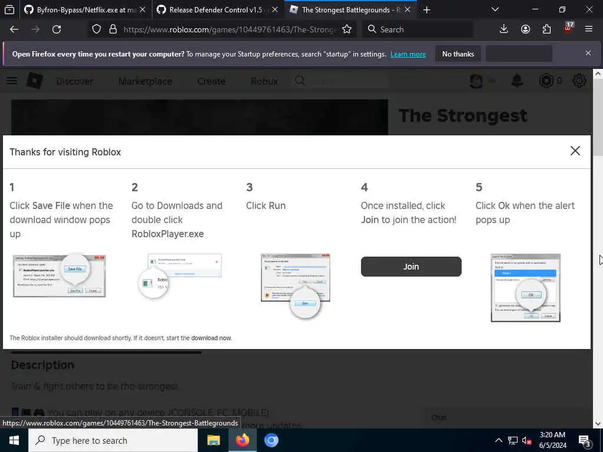Click the scrollbar up arrow
The height and width of the screenshot is (452, 603).
pyautogui.click(x=598, y=74)
